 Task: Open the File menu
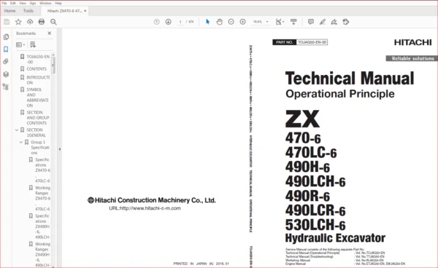[4, 3]
